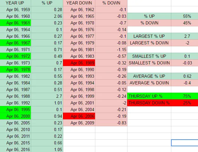
Task: Click the Apr 06, 2015 cell
Action: (15, 143)
